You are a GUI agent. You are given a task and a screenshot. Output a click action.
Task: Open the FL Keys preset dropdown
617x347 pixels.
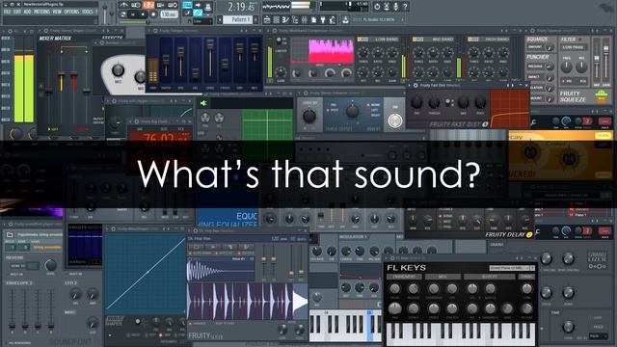click(512, 268)
